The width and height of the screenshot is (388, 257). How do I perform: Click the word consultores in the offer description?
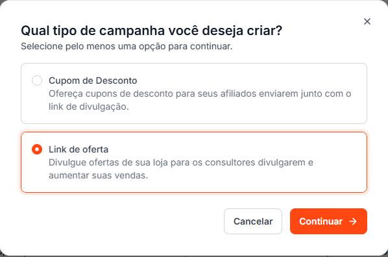pyautogui.click(x=230, y=162)
